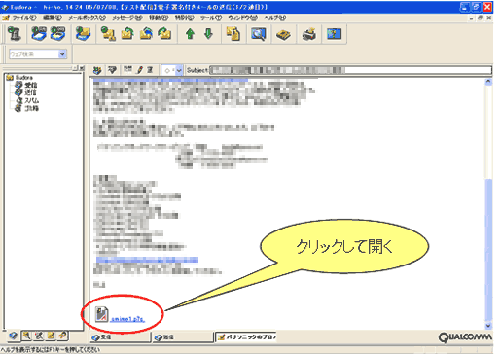Screen dimensions: 501x354
Task: Toggle the pencil edit icon in message toolbar
Action: pos(140,70)
